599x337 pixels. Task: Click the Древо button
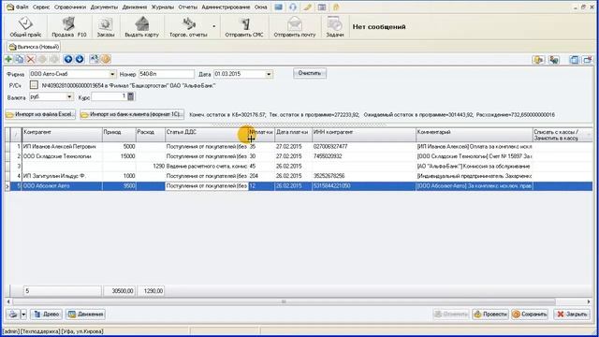[46, 315]
